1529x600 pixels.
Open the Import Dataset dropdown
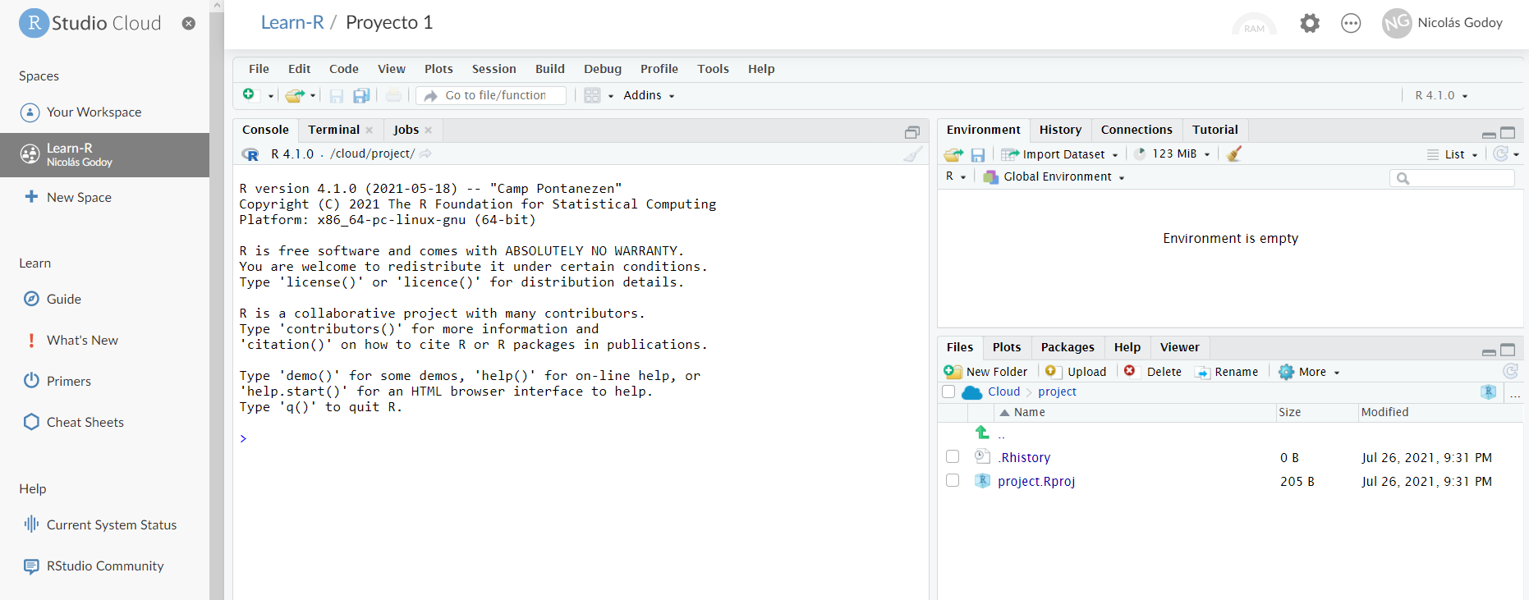click(1060, 154)
